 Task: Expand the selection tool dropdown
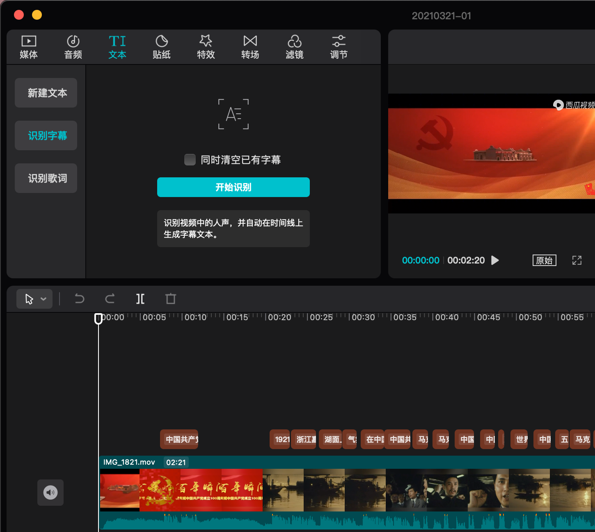click(43, 299)
